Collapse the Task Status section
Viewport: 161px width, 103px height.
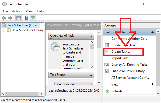(x=91, y=75)
